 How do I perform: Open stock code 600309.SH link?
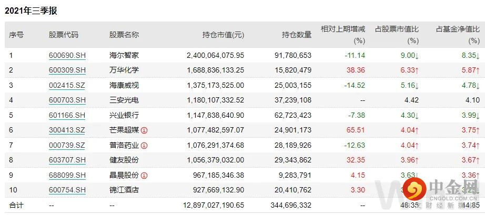tap(67, 70)
